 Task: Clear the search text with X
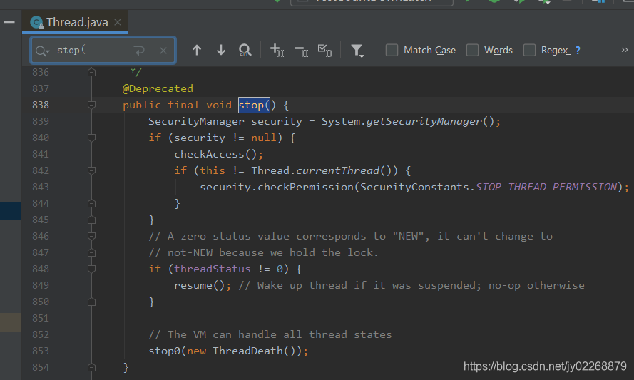tap(163, 51)
